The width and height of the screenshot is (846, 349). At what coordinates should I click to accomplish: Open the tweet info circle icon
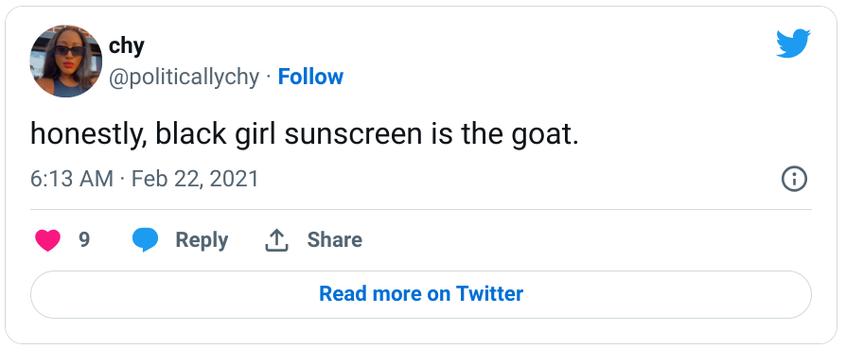[794, 179]
